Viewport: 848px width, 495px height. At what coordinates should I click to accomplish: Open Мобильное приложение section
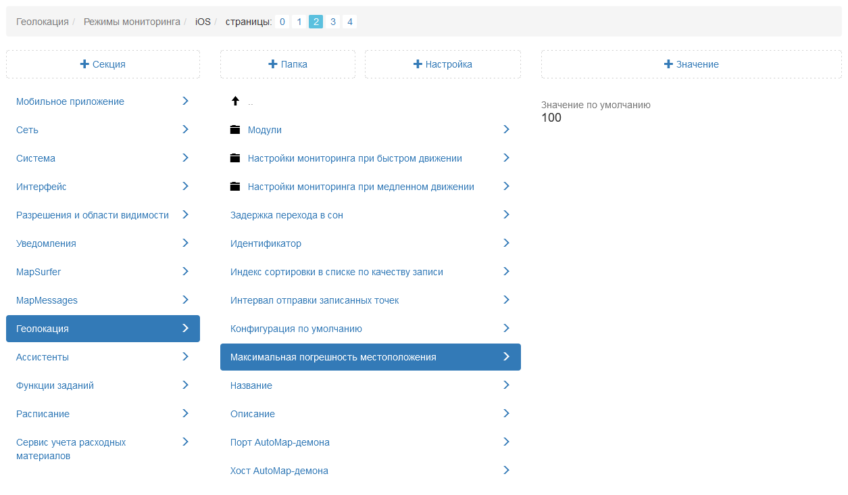tap(103, 101)
